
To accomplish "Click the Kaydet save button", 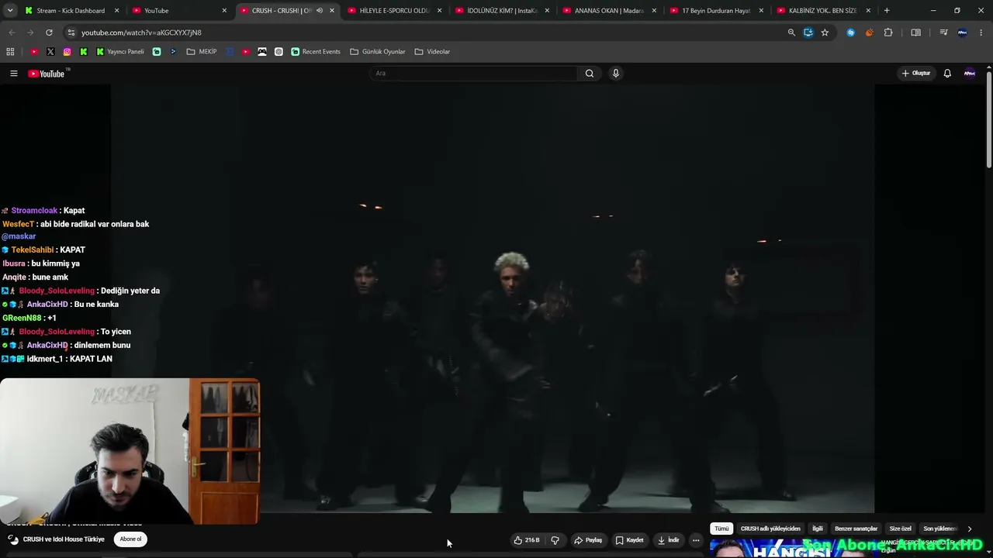I will click(x=629, y=540).
